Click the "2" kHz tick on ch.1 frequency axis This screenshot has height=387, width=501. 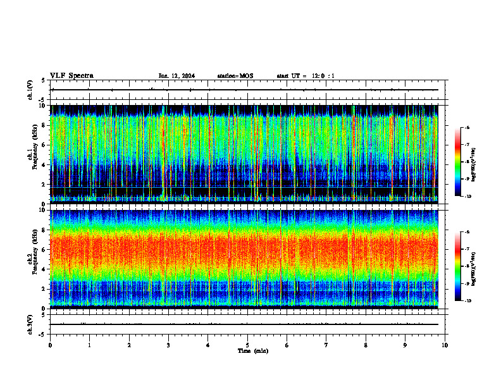pyautogui.click(x=45, y=184)
